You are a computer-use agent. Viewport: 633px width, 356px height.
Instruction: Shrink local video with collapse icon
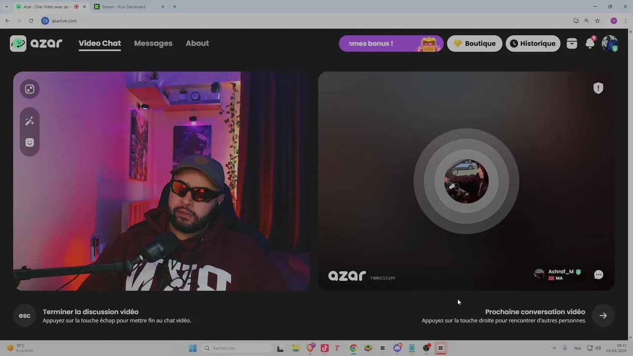pos(30,89)
